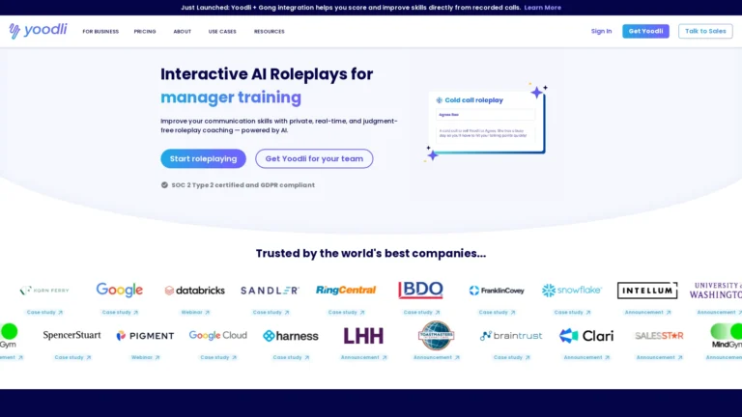Click the Snowflake logo
742x417 pixels.
(x=571, y=291)
